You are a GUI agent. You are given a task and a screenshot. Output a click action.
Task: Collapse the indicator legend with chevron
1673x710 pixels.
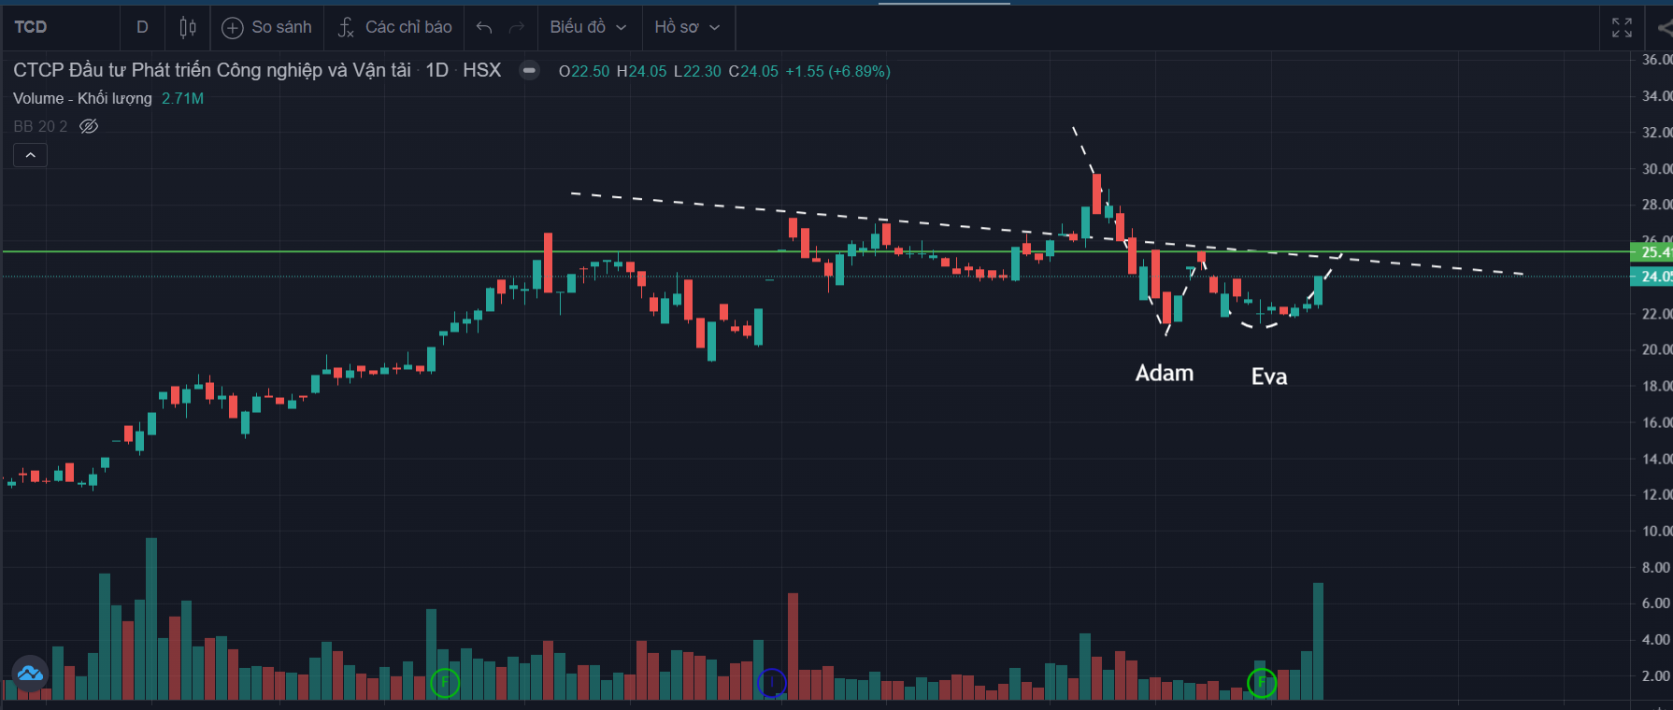[x=30, y=155]
